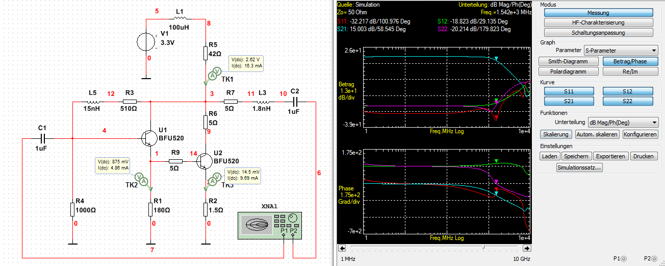Click the TK1 probe readout showing 2.62 V
This screenshot has width=665, height=266.
246,62
